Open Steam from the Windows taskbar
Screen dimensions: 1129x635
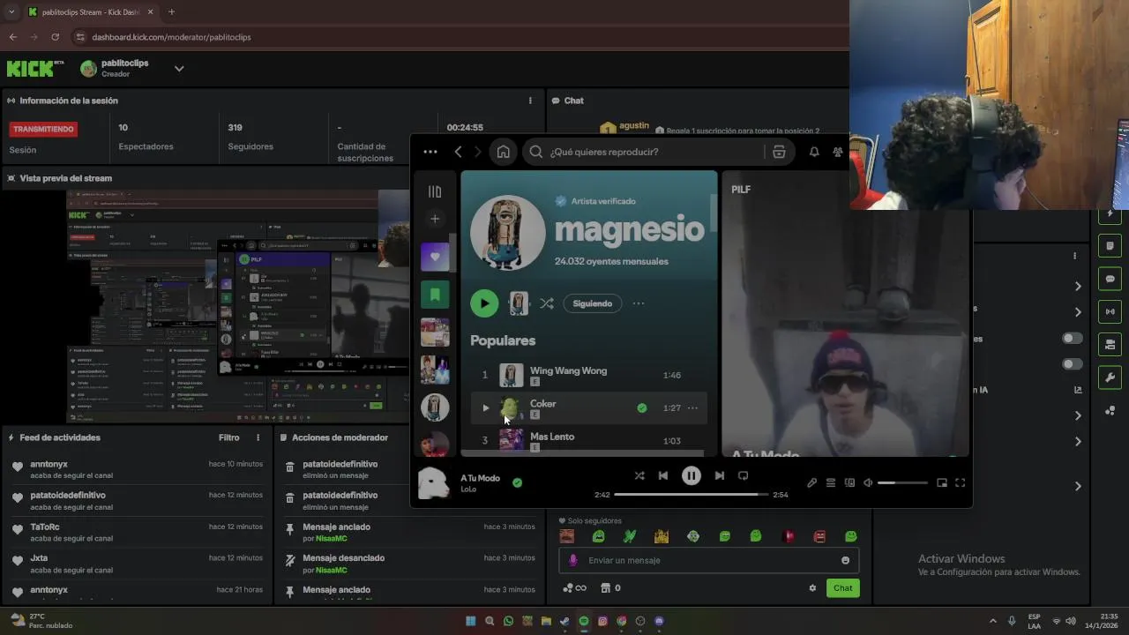[564, 621]
